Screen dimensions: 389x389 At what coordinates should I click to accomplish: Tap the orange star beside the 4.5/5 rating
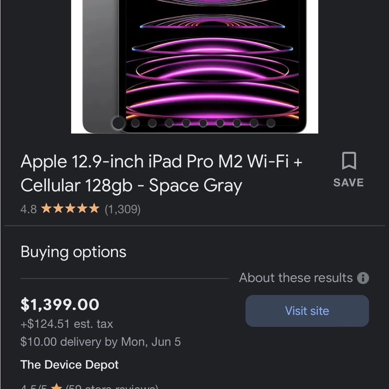click(x=57, y=386)
